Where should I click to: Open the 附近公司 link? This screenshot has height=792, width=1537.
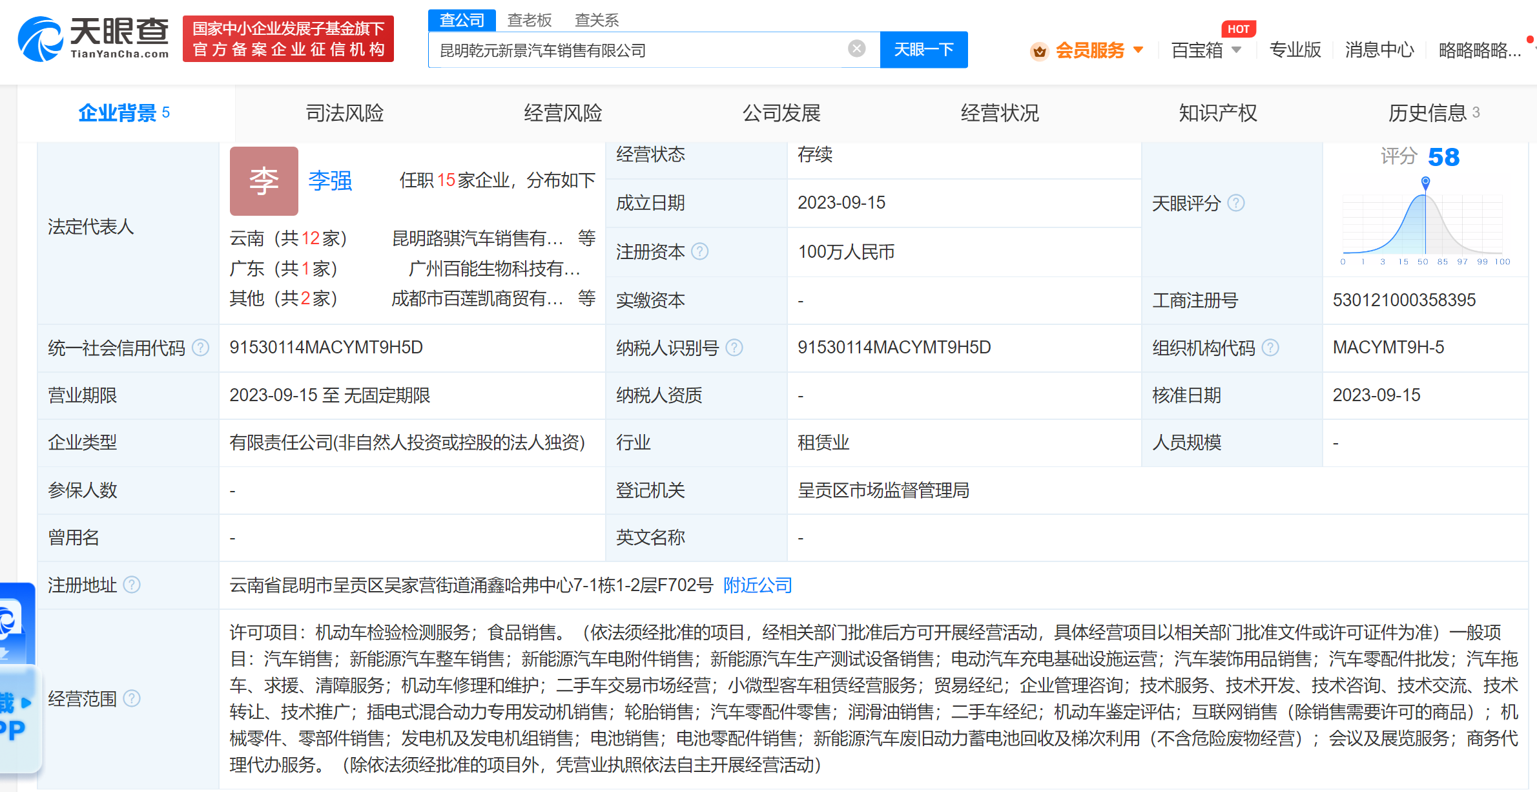click(758, 585)
